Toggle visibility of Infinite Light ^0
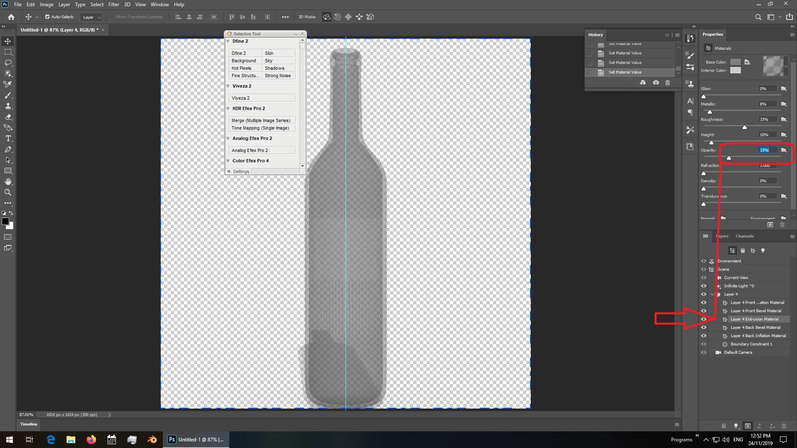 [x=704, y=286]
